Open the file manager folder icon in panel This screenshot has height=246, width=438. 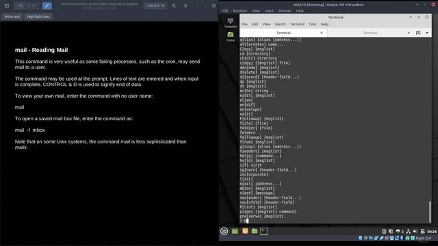(x=255, y=231)
